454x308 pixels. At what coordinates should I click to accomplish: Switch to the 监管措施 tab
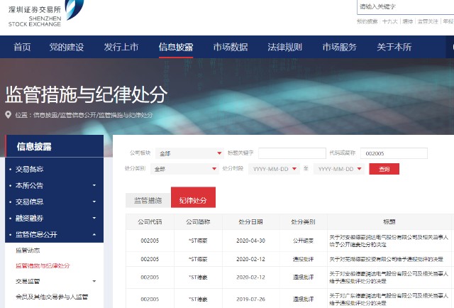(148, 200)
